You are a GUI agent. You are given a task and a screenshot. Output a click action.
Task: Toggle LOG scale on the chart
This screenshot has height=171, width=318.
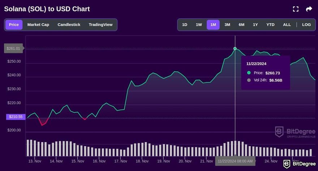click(306, 25)
